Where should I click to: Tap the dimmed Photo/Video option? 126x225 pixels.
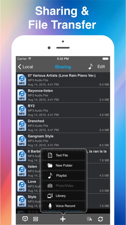64,186
